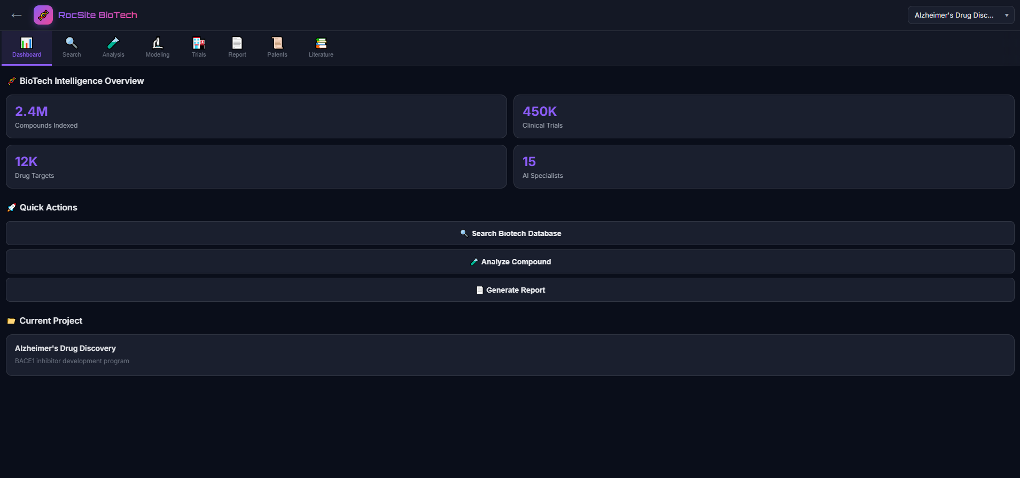Go to the Modeling microscope tab

tap(158, 47)
